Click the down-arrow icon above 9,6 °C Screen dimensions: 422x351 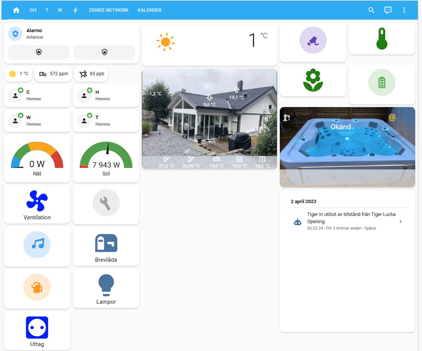[209, 97]
